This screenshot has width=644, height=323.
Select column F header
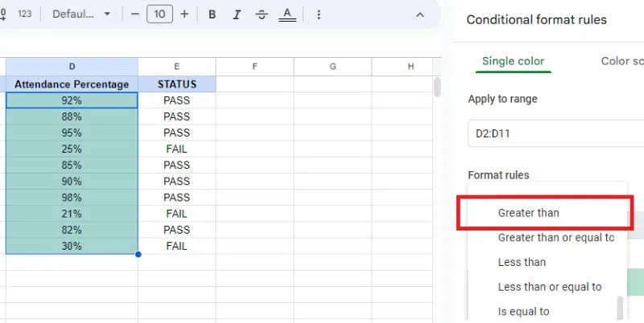(x=254, y=67)
